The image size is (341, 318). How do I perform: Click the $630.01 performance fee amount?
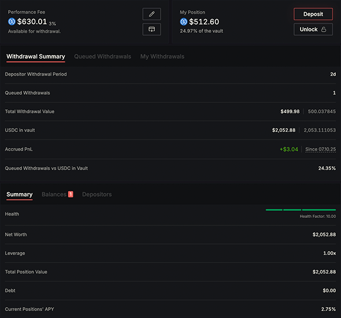[x=32, y=21]
